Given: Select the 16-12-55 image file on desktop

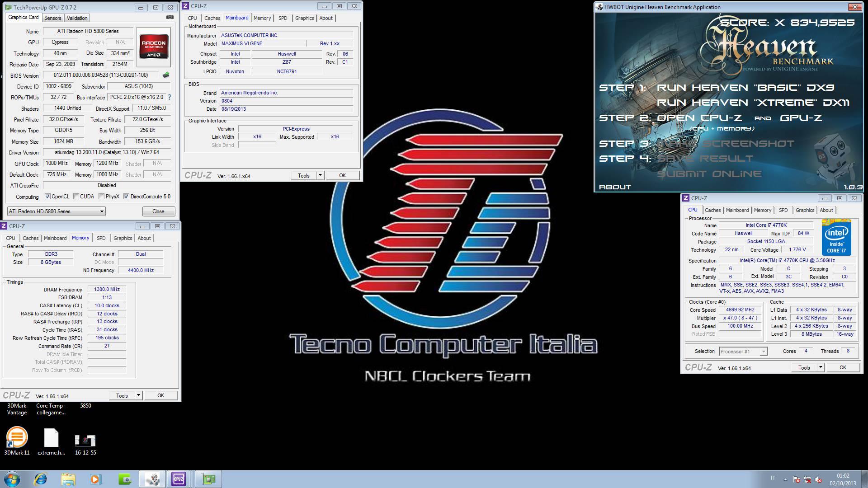Looking at the screenshot, I should [x=85, y=444].
